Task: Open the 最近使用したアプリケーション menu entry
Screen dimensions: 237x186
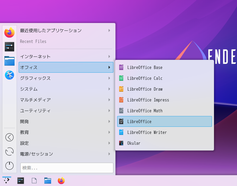Action: pos(51,30)
